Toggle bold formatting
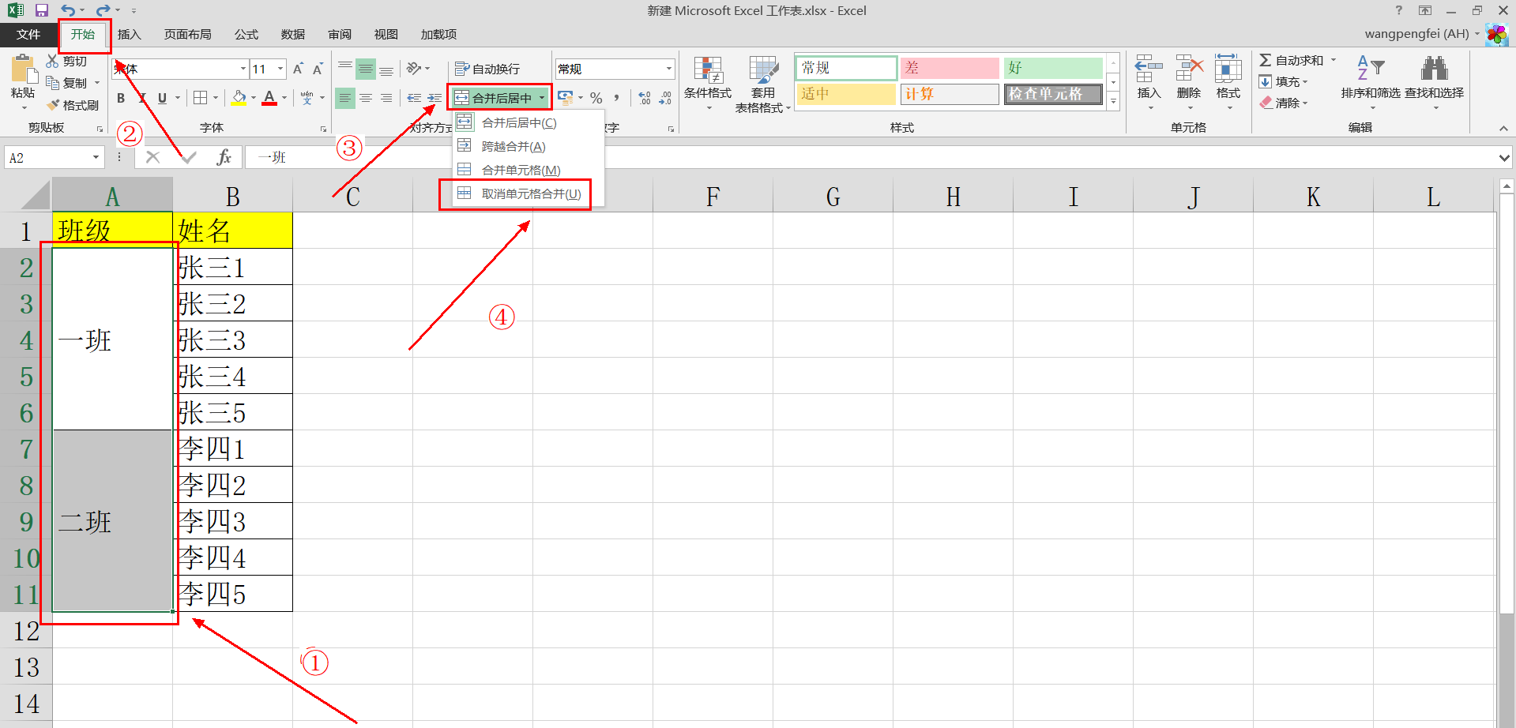Viewport: 1516px width, 728px height. (121, 98)
